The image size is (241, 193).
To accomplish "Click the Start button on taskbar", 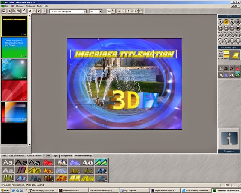I will click(x=5, y=190).
